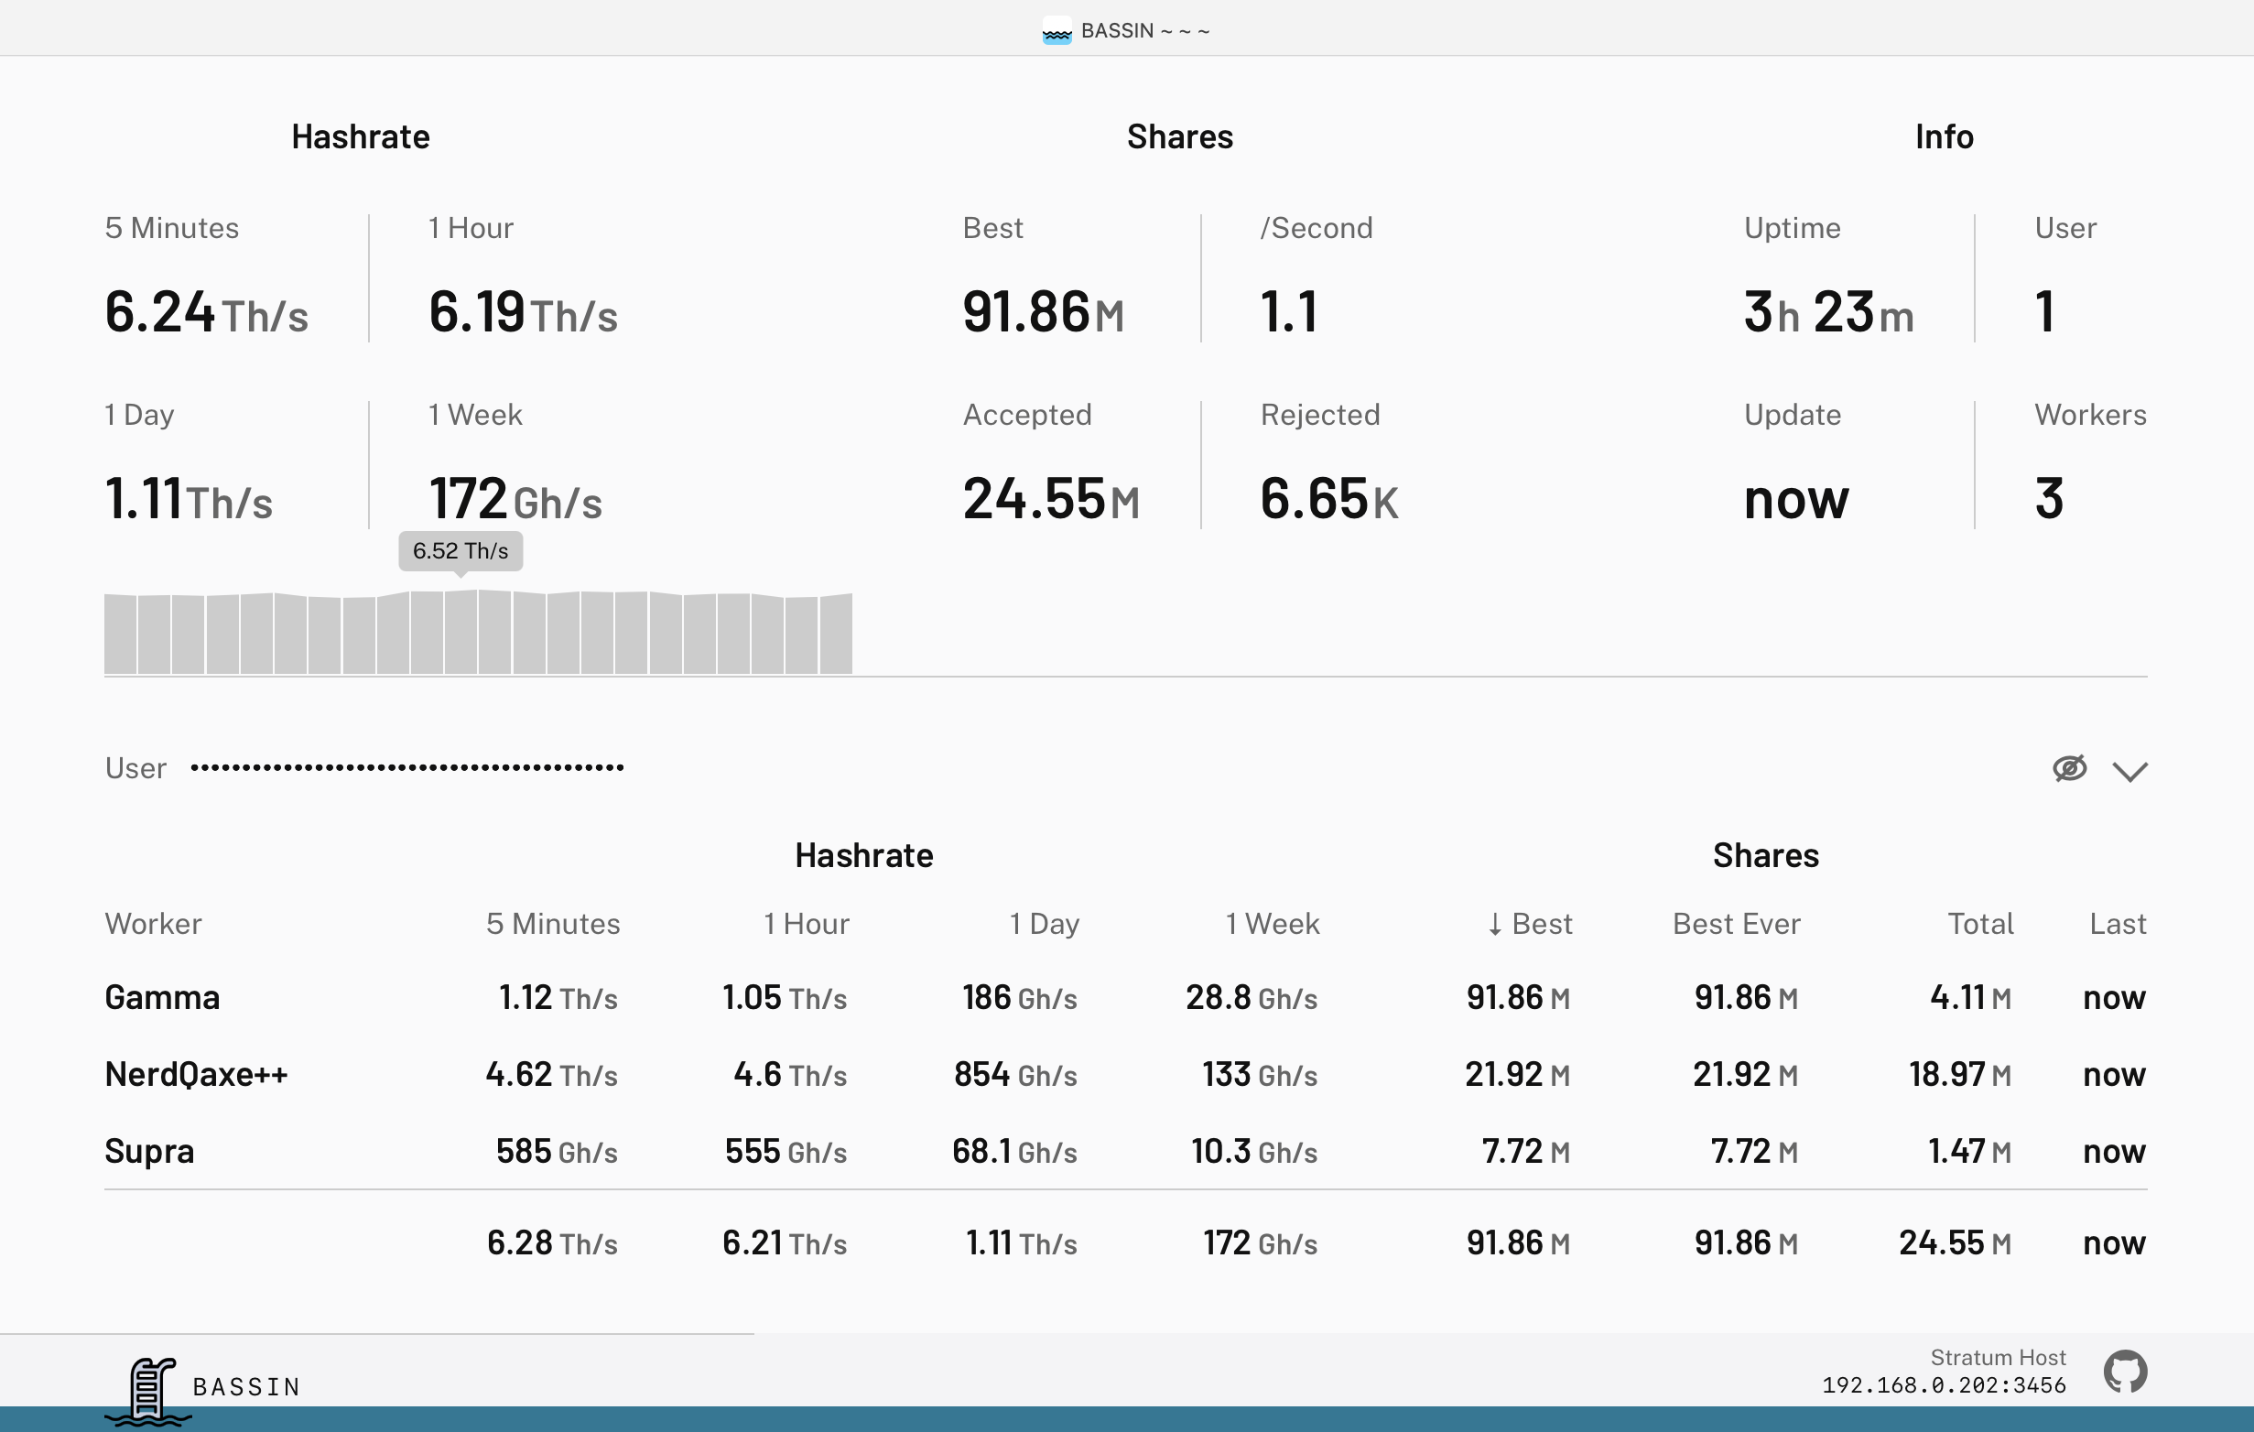Click the Bassin pool ladder logo
This screenshot has width=2254, height=1432.
[x=149, y=1390]
